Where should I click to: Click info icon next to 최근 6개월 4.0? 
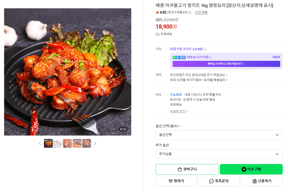(189, 13)
